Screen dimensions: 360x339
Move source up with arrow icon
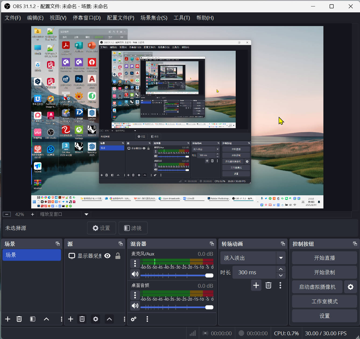(x=109, y=319)
